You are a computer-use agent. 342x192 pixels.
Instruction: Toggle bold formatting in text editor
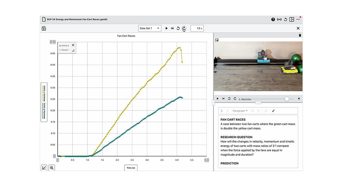tap(222, 111)
